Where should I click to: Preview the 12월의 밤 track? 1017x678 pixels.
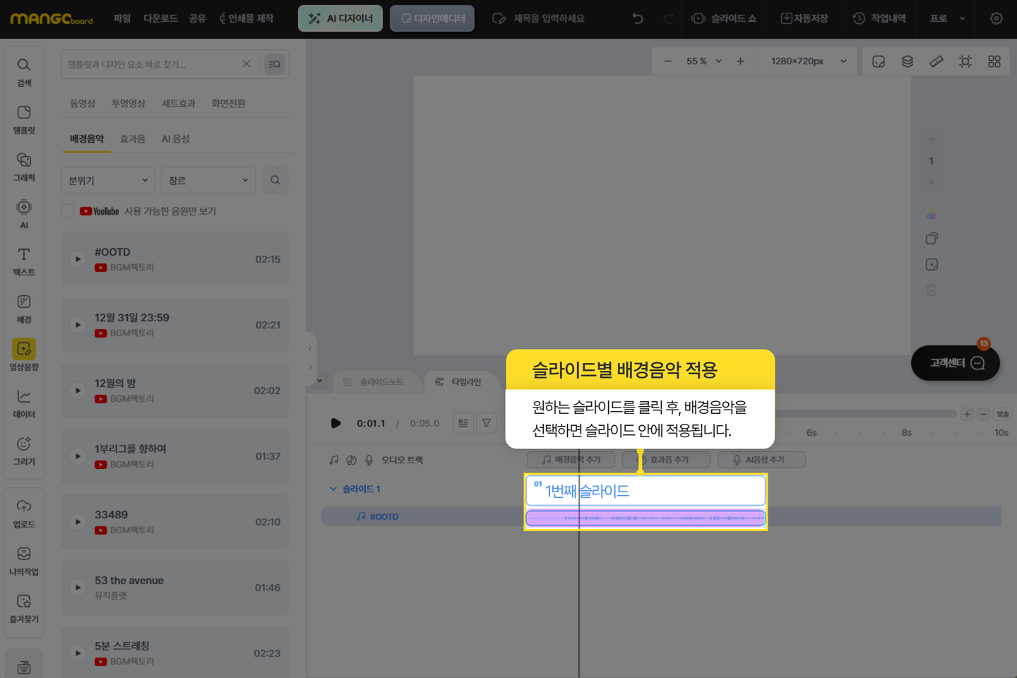pos(78,391)
